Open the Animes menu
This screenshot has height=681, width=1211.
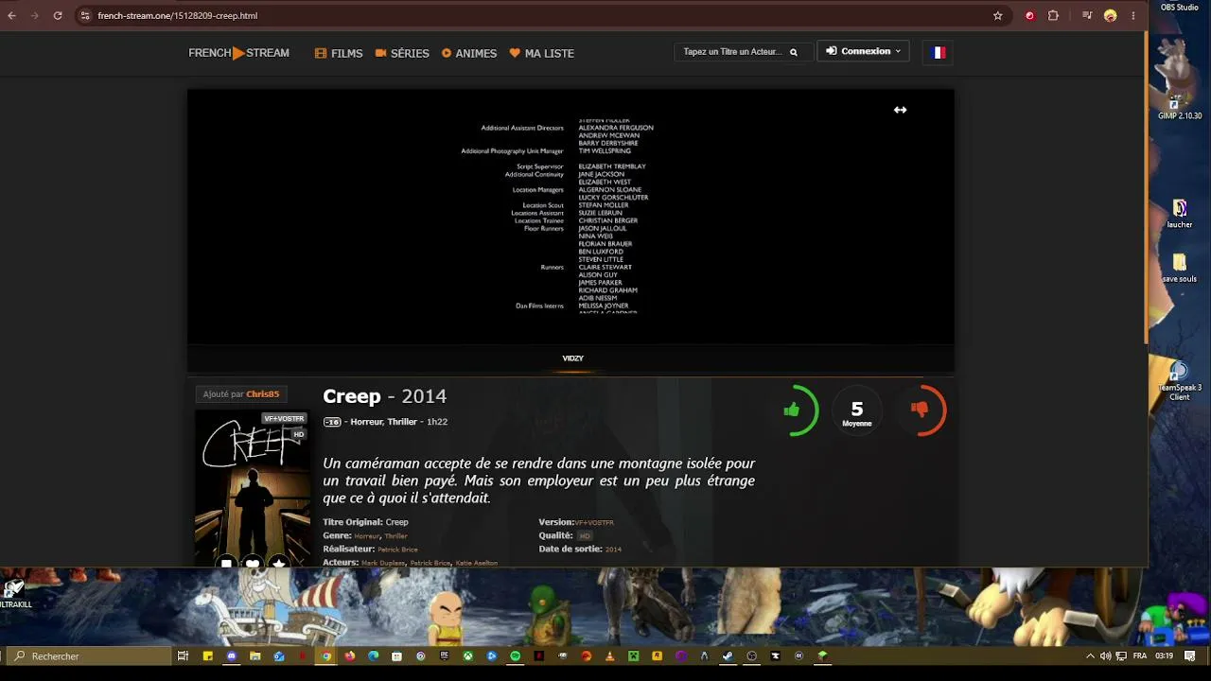469,53
